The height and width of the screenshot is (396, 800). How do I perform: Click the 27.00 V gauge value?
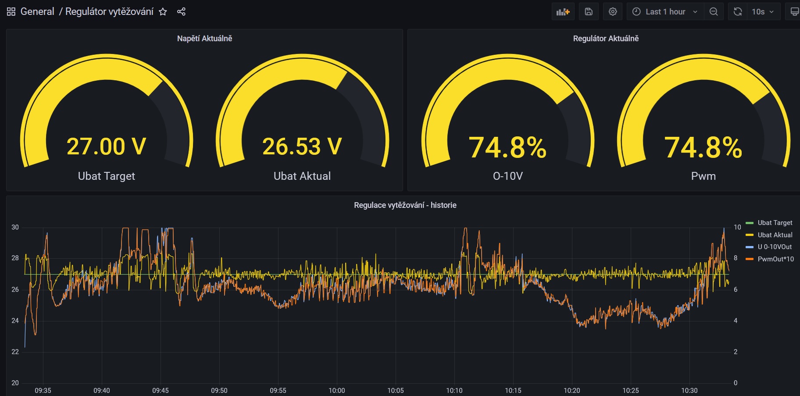[106, 146]
